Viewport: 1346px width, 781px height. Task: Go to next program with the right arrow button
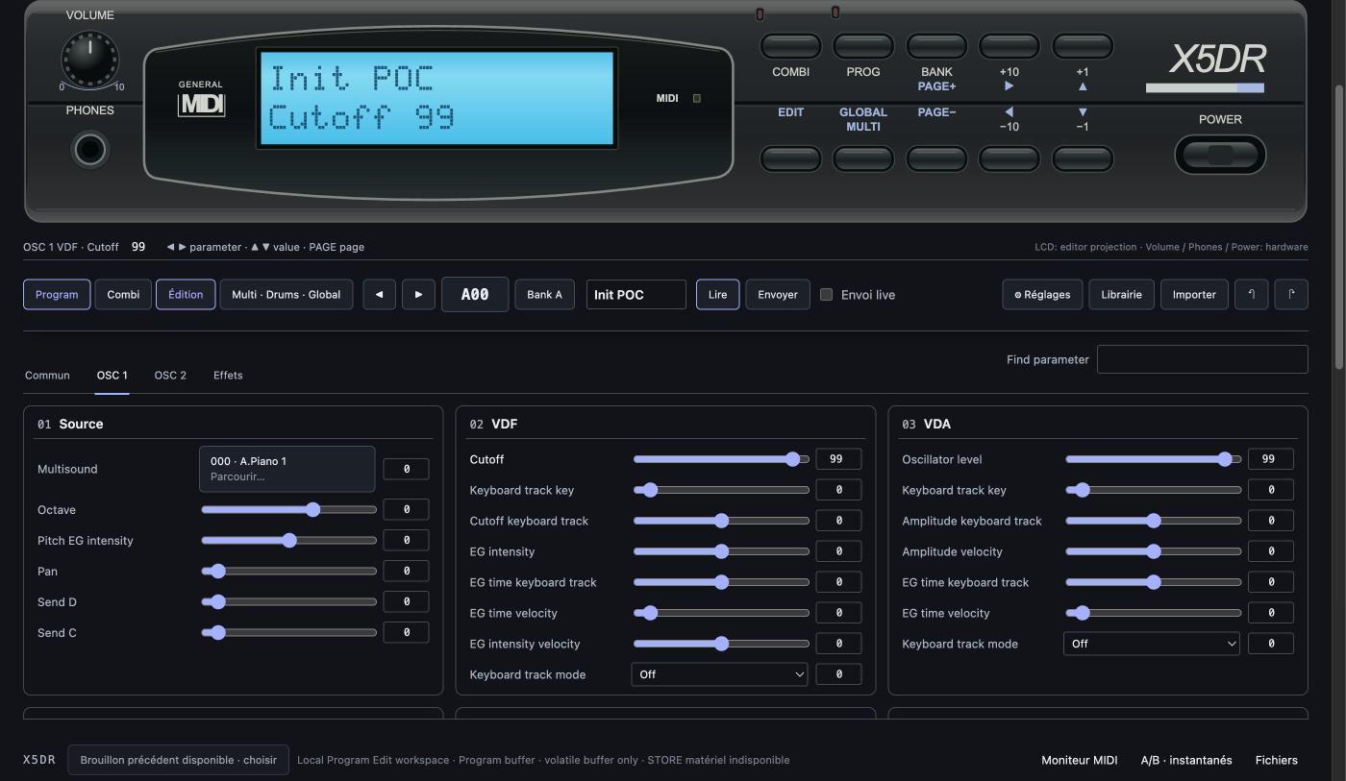click(x=418, y=294)
